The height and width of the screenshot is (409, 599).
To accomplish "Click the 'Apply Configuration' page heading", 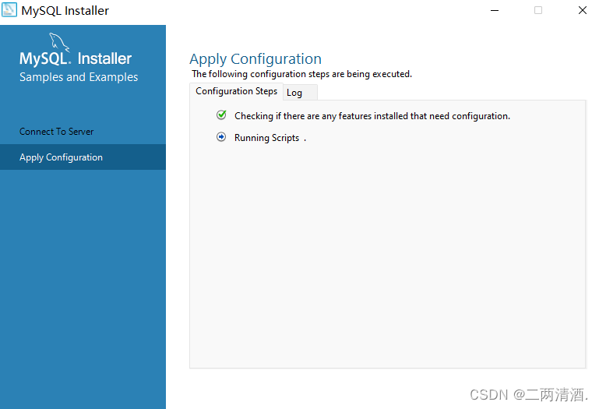I will (255, 59).
